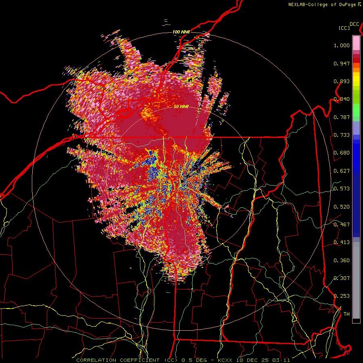Click the 0.840 scale value
This screenshot has width=363, height=363.
click(342, 99)
